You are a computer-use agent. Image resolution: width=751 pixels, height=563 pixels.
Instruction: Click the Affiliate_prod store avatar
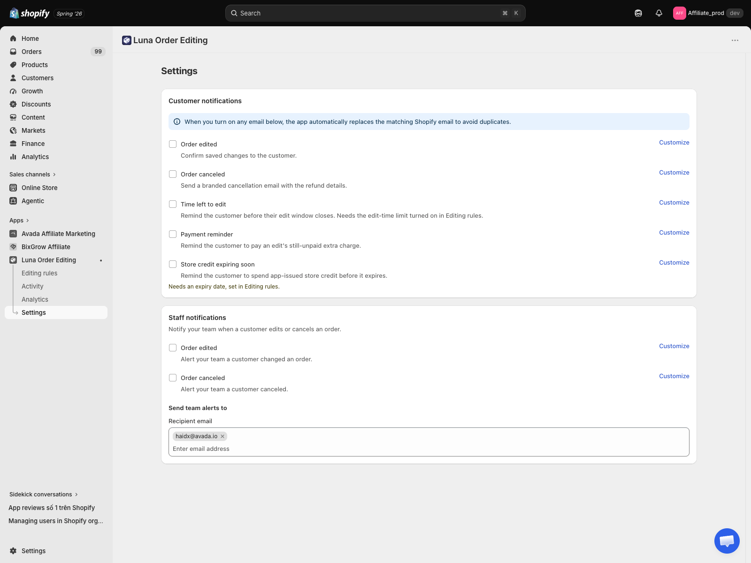click(x=679, y=13)
